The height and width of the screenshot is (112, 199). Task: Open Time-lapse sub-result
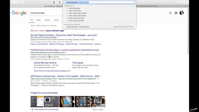tap(78, 63)
